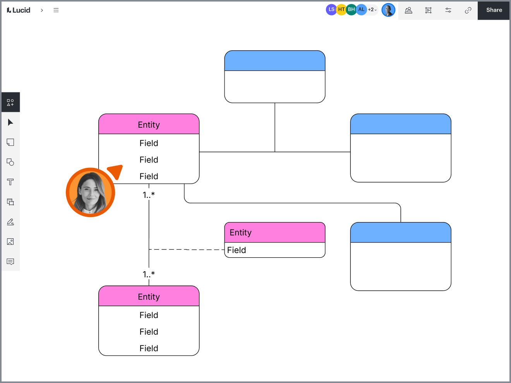Open the collaborator person icon in header
Viewport: 511px width, 383px height.
[408, 10]
